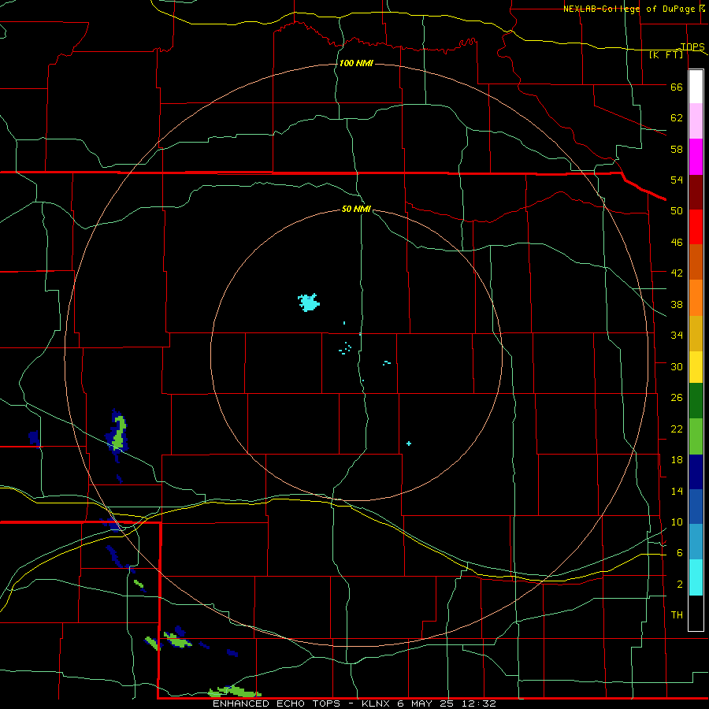This screenshot has height=709, width=709.
Task: Click the white swatch in the tops legend
Action: [696, 87]
